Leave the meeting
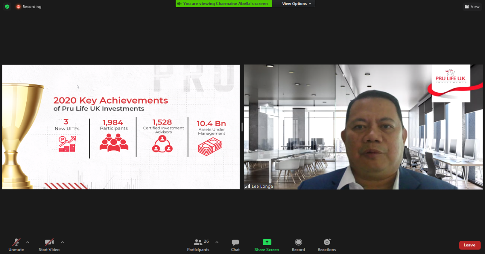 (x=469, y=245)
